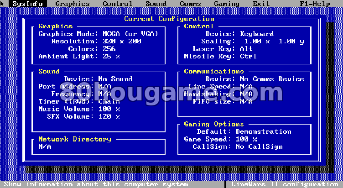The width and height of the screenshot is (343, 188).
Task: Click the Line Speed N/A value
Action: pos(246,86)
